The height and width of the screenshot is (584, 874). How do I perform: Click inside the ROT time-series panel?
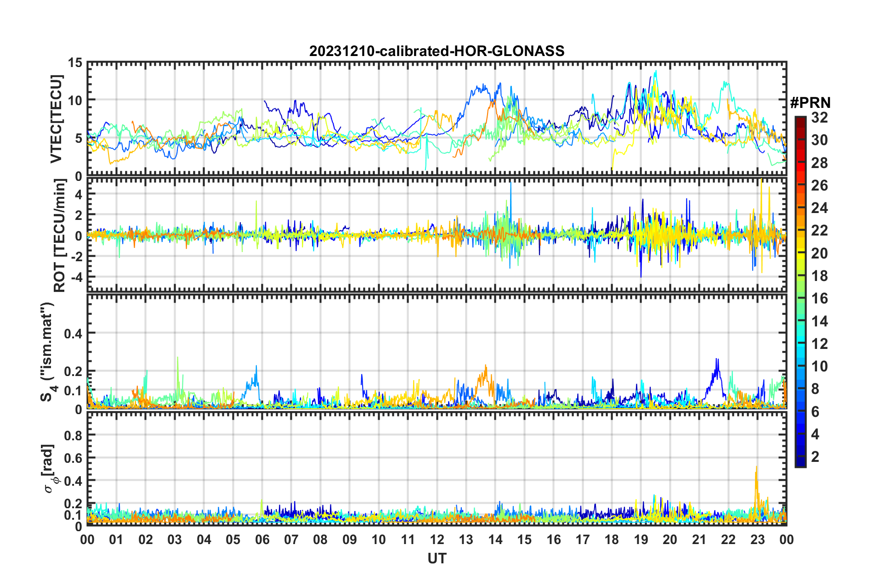click(x=437, y=235)
